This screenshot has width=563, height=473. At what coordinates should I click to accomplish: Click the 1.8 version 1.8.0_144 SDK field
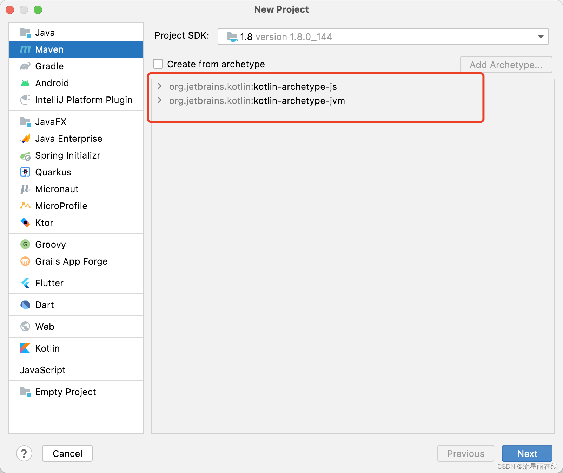point(383,37)
